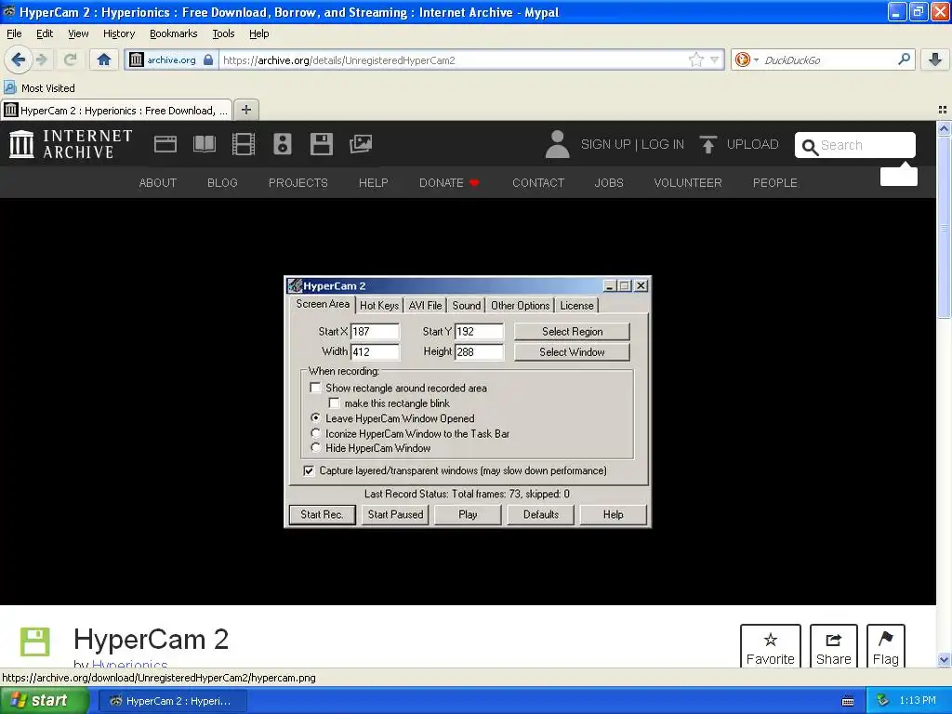Image resolution: width=952 pixels, height=714 pixels.
Task: Click the page scrollbar down arrow
Action: tap(944, 660)
